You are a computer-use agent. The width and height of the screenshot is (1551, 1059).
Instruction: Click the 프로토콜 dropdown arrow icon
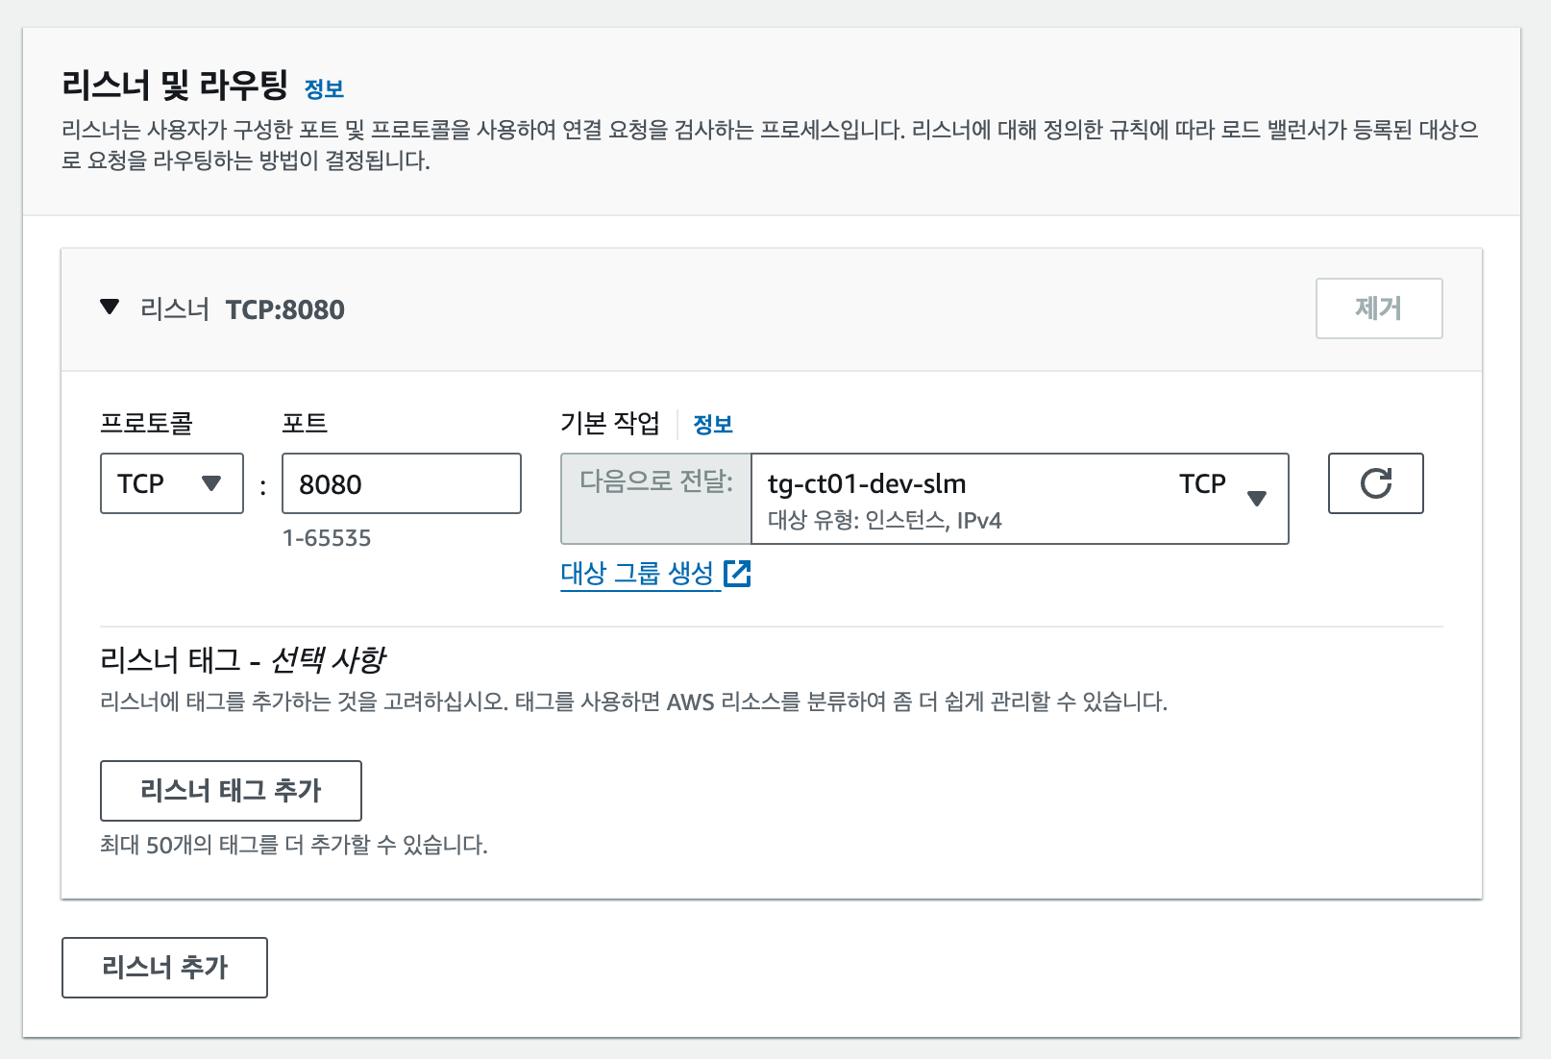pos(211,483)
